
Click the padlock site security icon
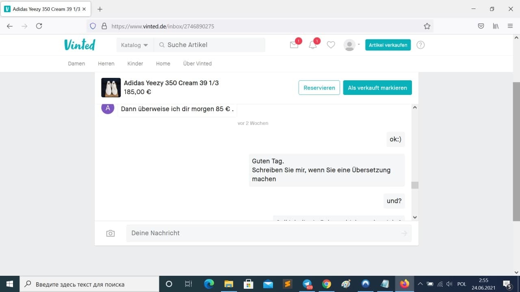coord(104,26)
